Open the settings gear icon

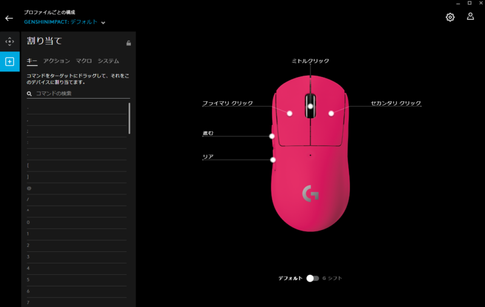click(450, 17)
